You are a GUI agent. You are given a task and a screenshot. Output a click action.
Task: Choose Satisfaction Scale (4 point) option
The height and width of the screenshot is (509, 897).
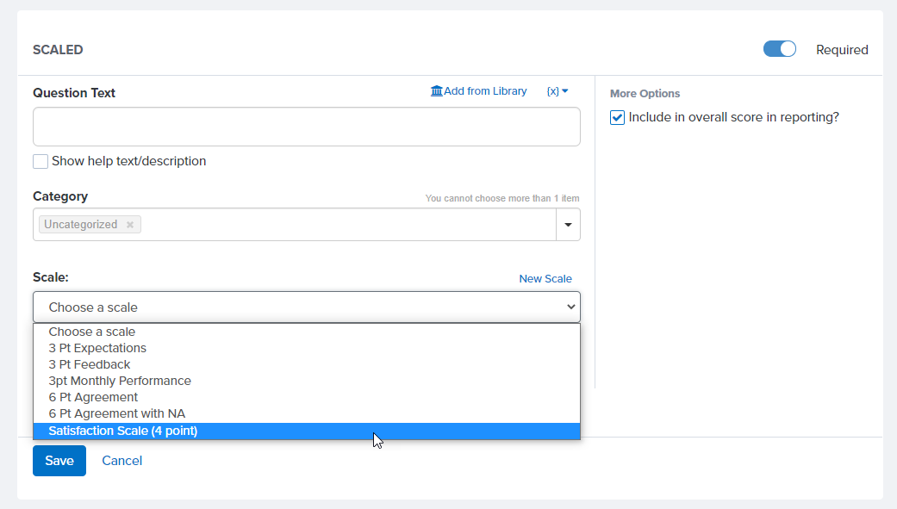pyautogui.click(x=123, y=431)
